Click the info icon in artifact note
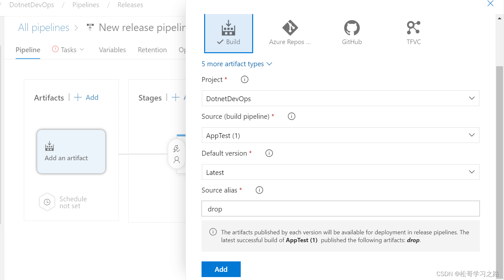504x280 pixels. click(x=213, y=232)
